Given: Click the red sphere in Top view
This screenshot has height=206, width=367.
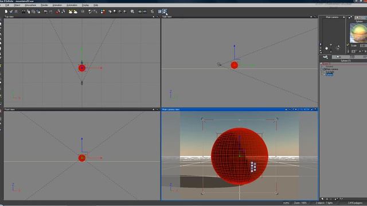Looking at the screenshot, I should pyautogui.click(x=82, y=68).
